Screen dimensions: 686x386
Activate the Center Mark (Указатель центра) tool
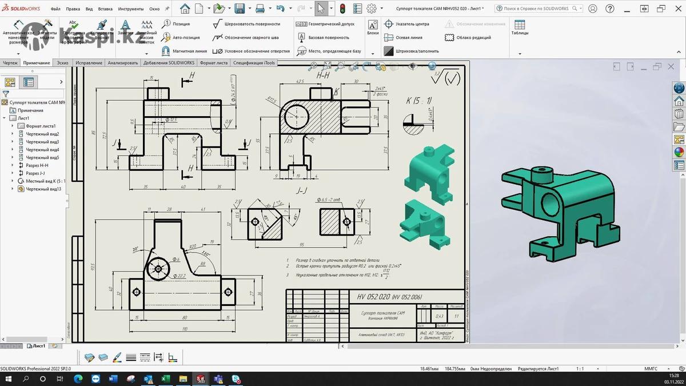(x=407, y=24)
